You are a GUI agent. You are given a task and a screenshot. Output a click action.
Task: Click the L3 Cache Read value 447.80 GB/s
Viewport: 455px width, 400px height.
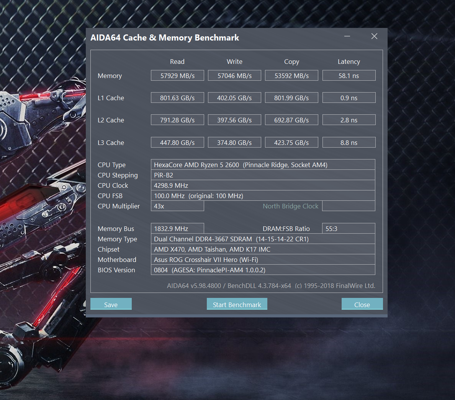pos(177,142)
